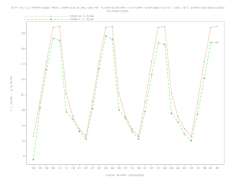Viewport: 237px width, 183px height.
Task: Click the x-axis forecast hour label 66
Action: click(x=178, y=168)
